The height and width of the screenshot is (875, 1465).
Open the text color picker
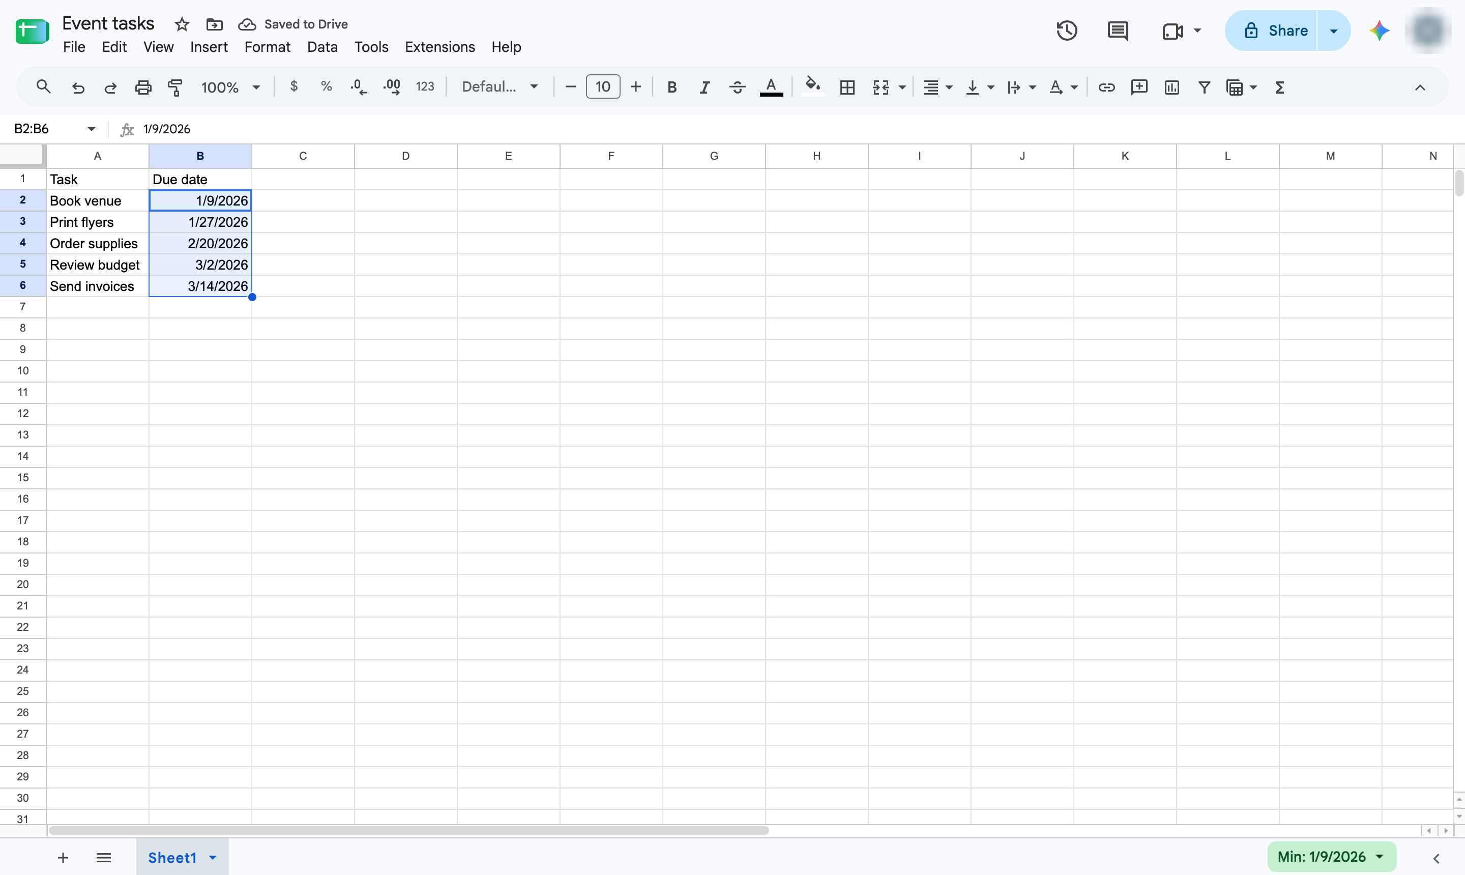pos(771,87)
